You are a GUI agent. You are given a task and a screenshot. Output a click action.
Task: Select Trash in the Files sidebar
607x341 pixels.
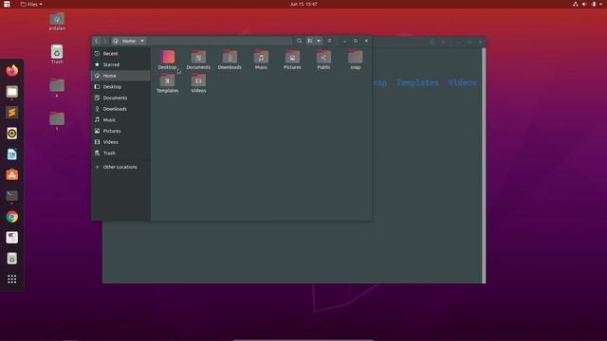pyautogui.click(x=120, y=153)
